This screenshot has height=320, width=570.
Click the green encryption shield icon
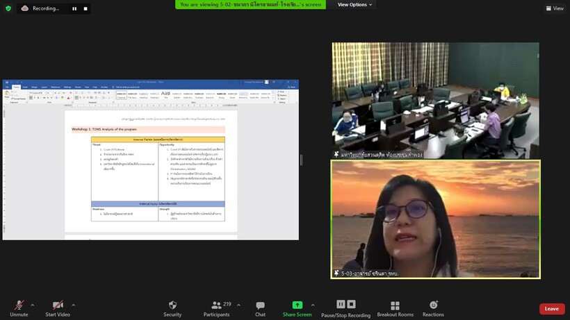click(8, 8)
